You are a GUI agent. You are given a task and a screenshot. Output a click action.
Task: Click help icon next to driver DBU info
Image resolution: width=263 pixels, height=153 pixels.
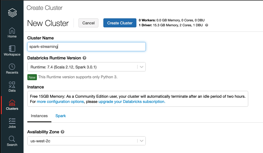click(207, 25)
